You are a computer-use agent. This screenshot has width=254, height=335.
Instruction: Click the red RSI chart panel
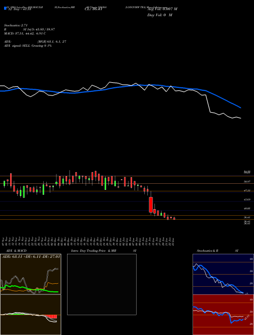point(223,315)
